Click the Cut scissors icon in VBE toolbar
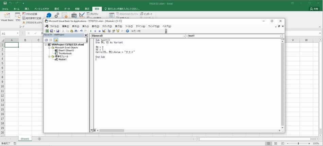This screenshot has height=146, width=323. 63,31
